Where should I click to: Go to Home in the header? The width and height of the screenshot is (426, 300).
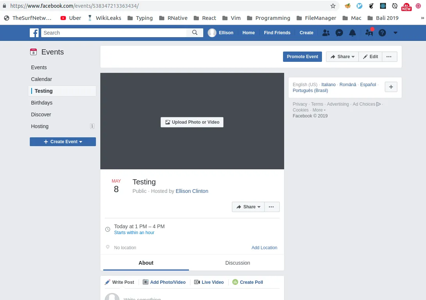pyautogui.click(x=248, y=33)
